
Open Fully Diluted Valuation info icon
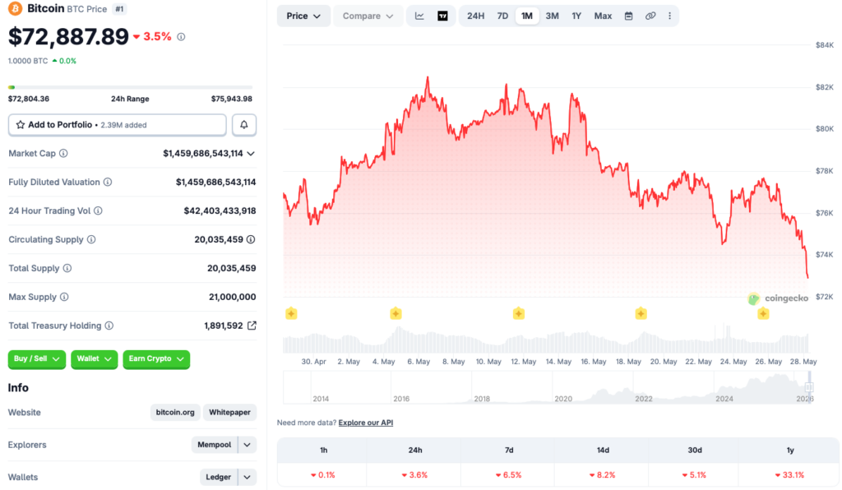pos(108,182)
